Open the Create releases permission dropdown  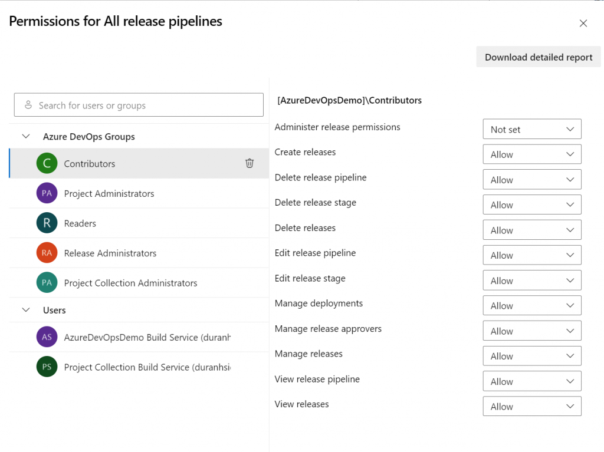click(x=531, y=154)
